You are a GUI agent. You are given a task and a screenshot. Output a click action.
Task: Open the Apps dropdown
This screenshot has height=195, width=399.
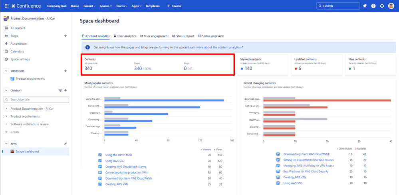tap(137, 6)
